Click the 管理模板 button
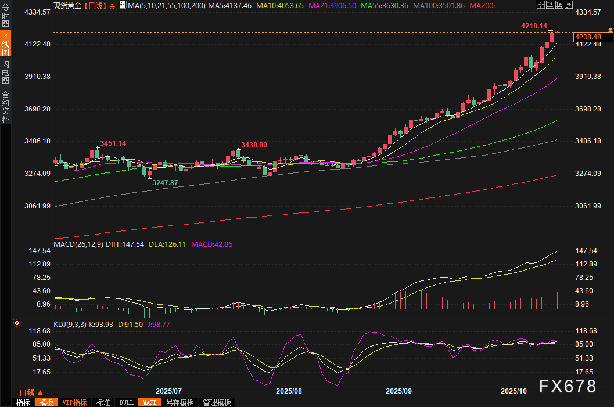Viewport: 614px width, 407px height. tap(217, 402)
